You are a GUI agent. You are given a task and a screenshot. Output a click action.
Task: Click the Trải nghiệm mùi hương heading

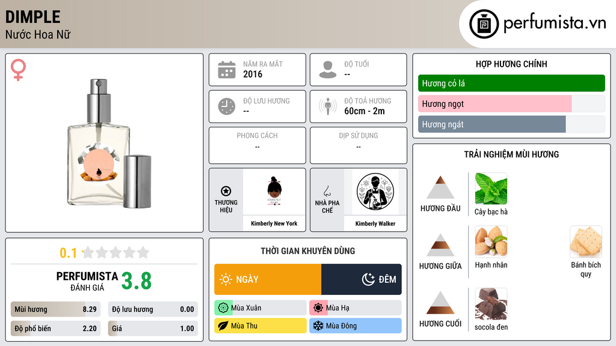click(x=511, y=154)
